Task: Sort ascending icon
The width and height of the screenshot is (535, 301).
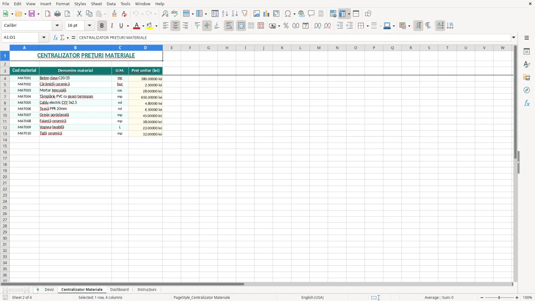Action: (225, 14)
